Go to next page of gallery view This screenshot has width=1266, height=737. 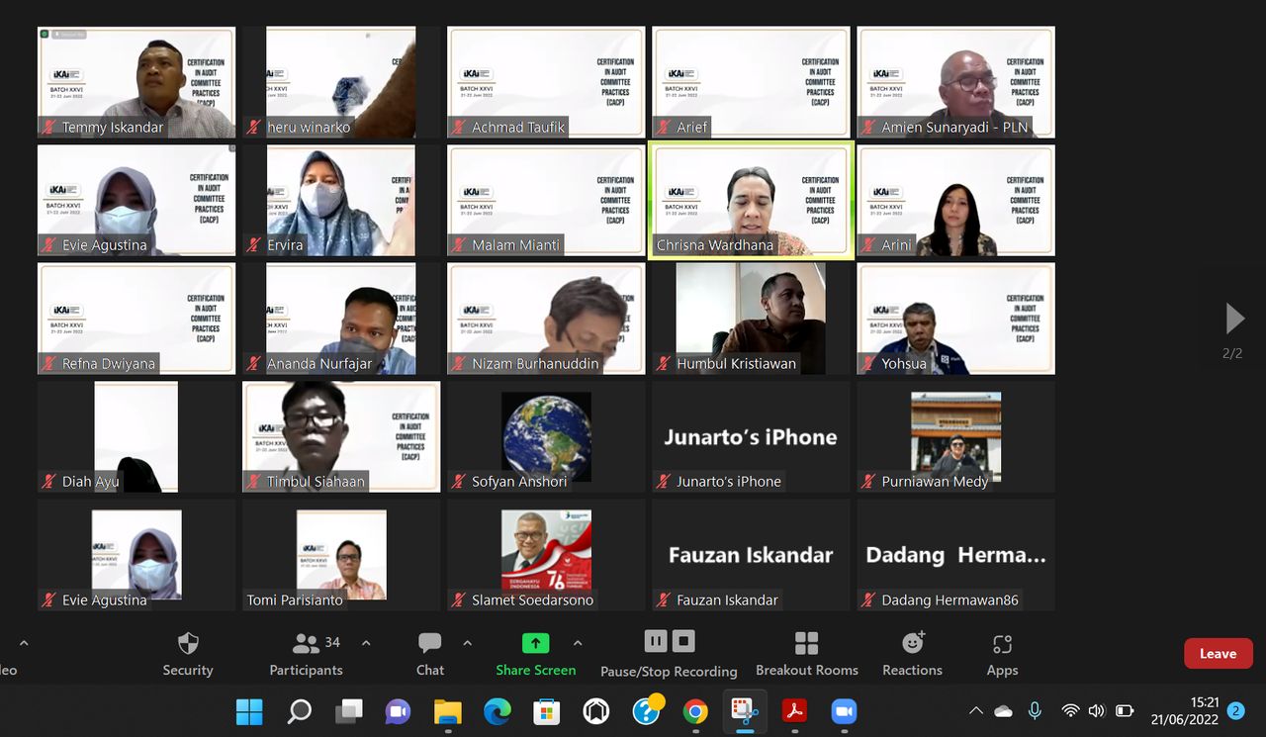tap(1234, 319)
